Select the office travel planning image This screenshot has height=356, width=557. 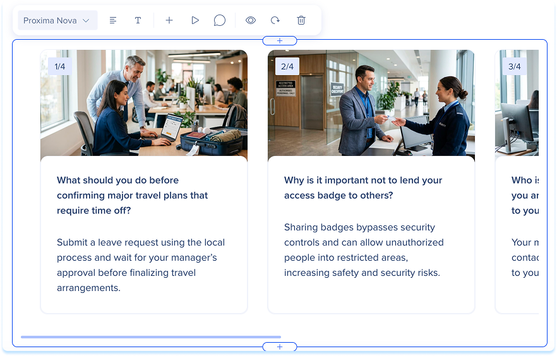point(144,103)
